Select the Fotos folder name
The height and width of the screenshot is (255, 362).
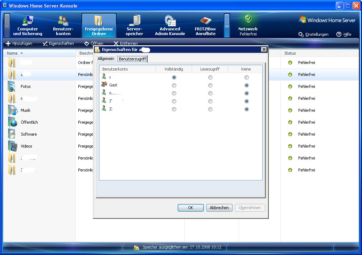pyautogui.click(x=26, y=86)
